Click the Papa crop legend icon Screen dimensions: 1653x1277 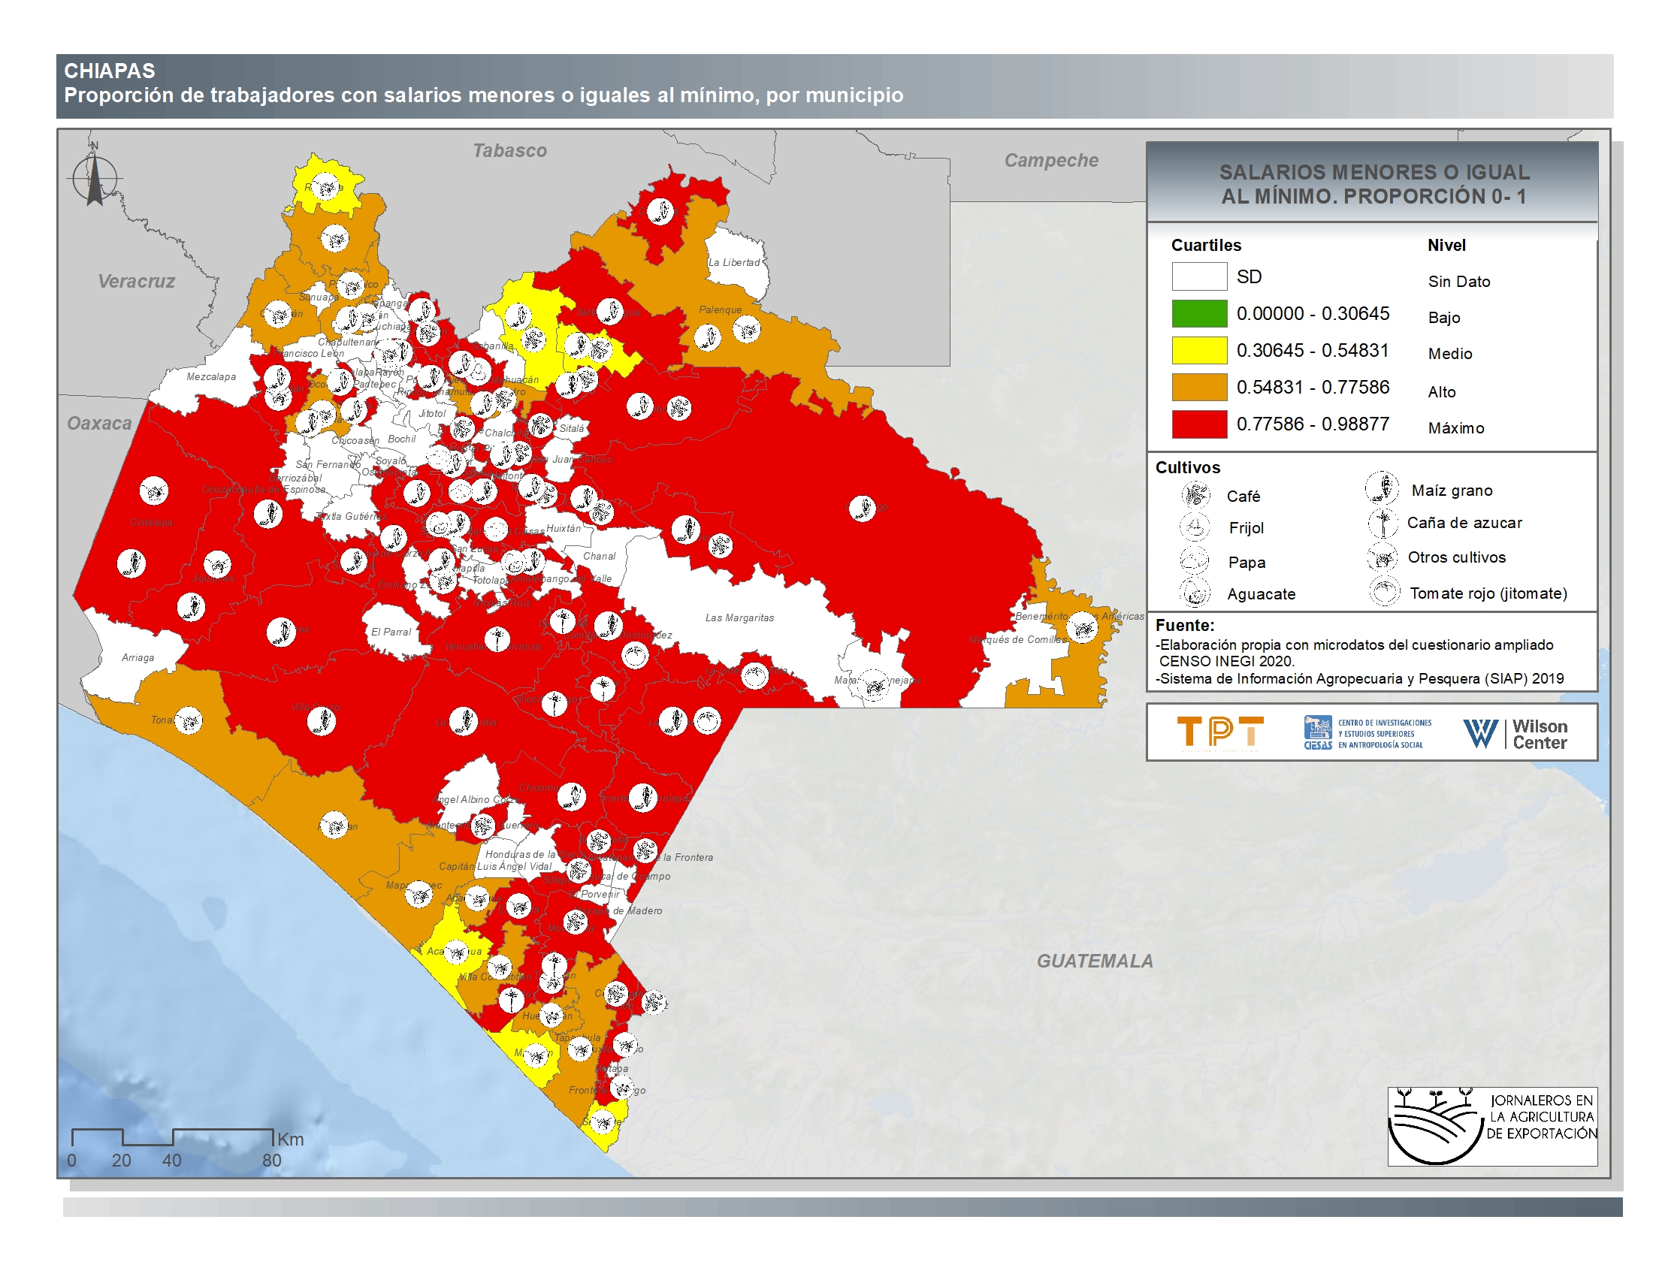(1195, 560)
